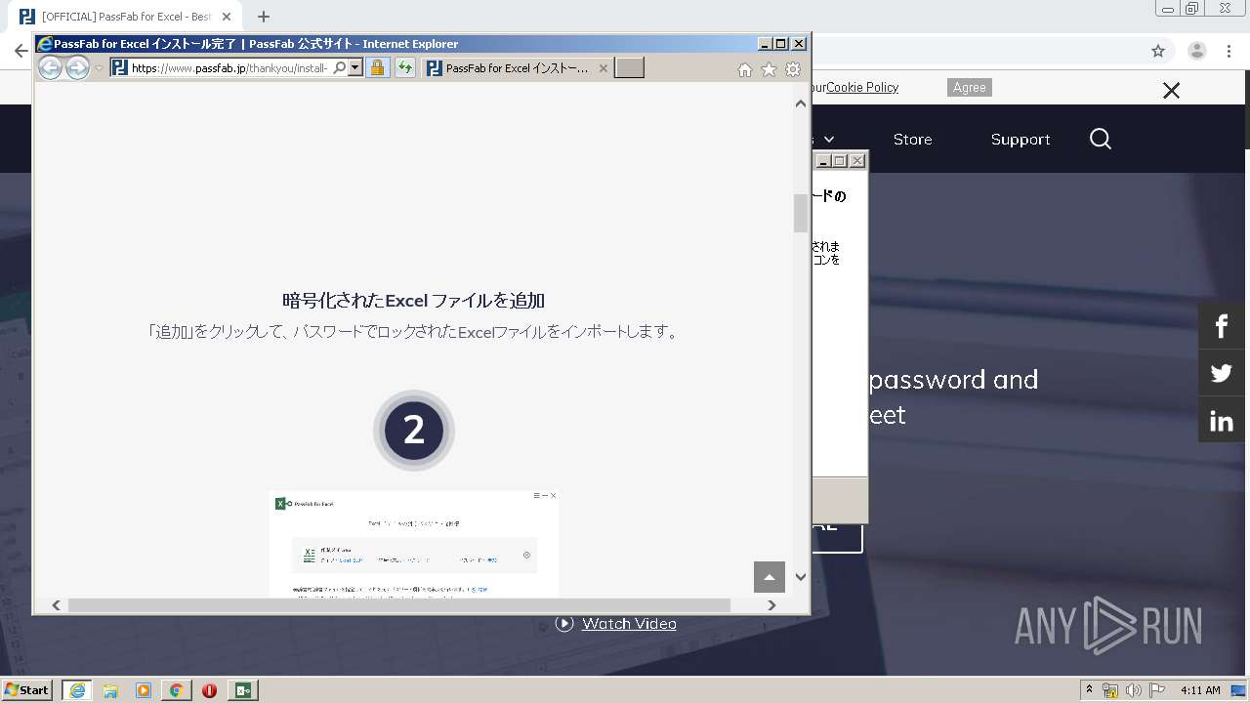Click the 4:11 AM taskbar clock

(x=1200, y=690)
